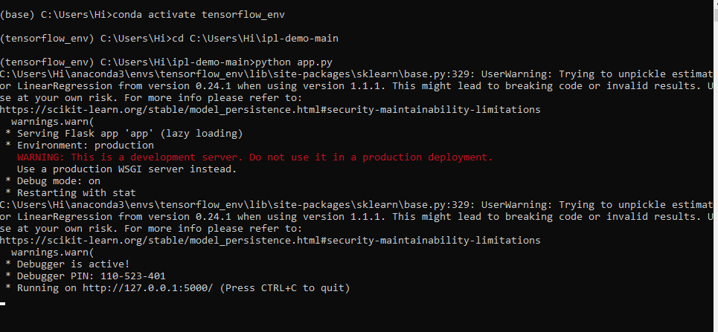Click the first 'warnings.warn(' line

click(52, 122)
